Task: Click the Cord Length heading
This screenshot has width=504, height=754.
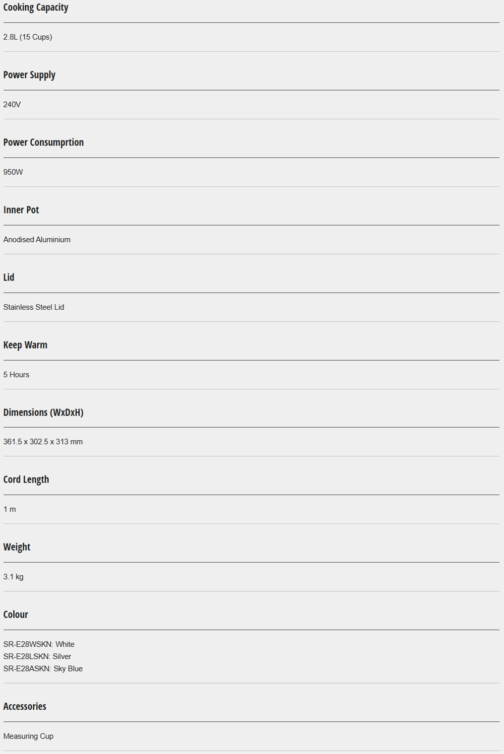Action: pos(26,479)
